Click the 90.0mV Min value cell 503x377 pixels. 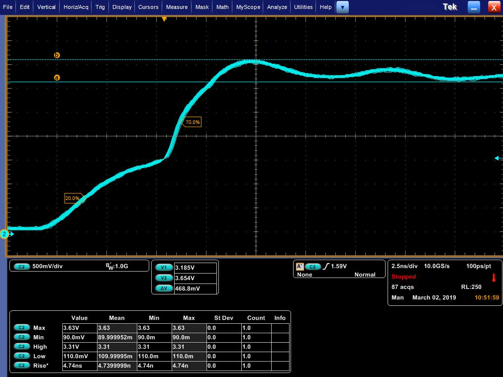pos(80,337)
